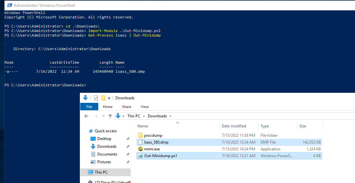Open the File menu in Explorer
The image size is (355, 183).
pyautogui.click(x=89, y=107)
